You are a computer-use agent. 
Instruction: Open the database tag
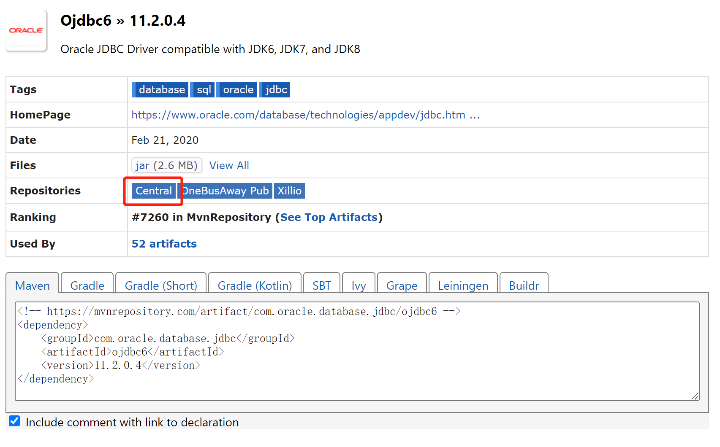click(160, 90)
